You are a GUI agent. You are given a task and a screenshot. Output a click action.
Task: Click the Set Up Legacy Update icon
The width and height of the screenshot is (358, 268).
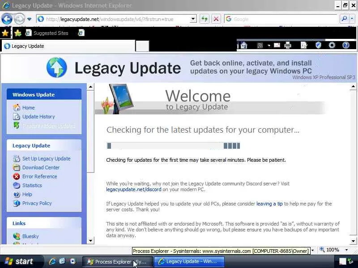[17, 159]
